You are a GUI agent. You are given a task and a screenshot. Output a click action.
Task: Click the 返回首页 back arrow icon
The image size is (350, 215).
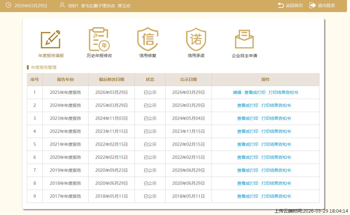tap(281, 5)
